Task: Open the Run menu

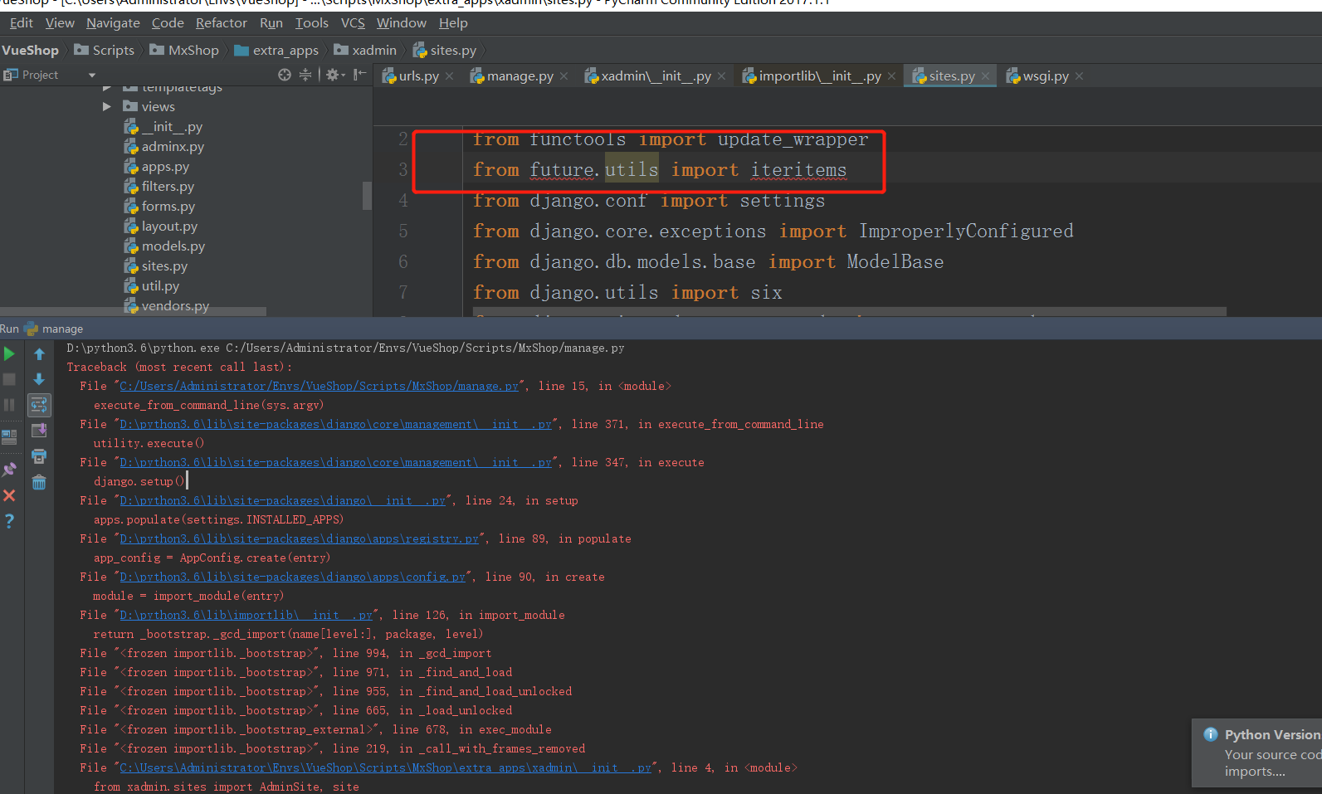Action: click(x=271, y=23)
